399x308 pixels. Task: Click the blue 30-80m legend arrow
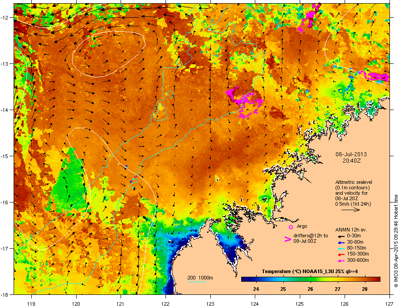click(x=341, y=243)
